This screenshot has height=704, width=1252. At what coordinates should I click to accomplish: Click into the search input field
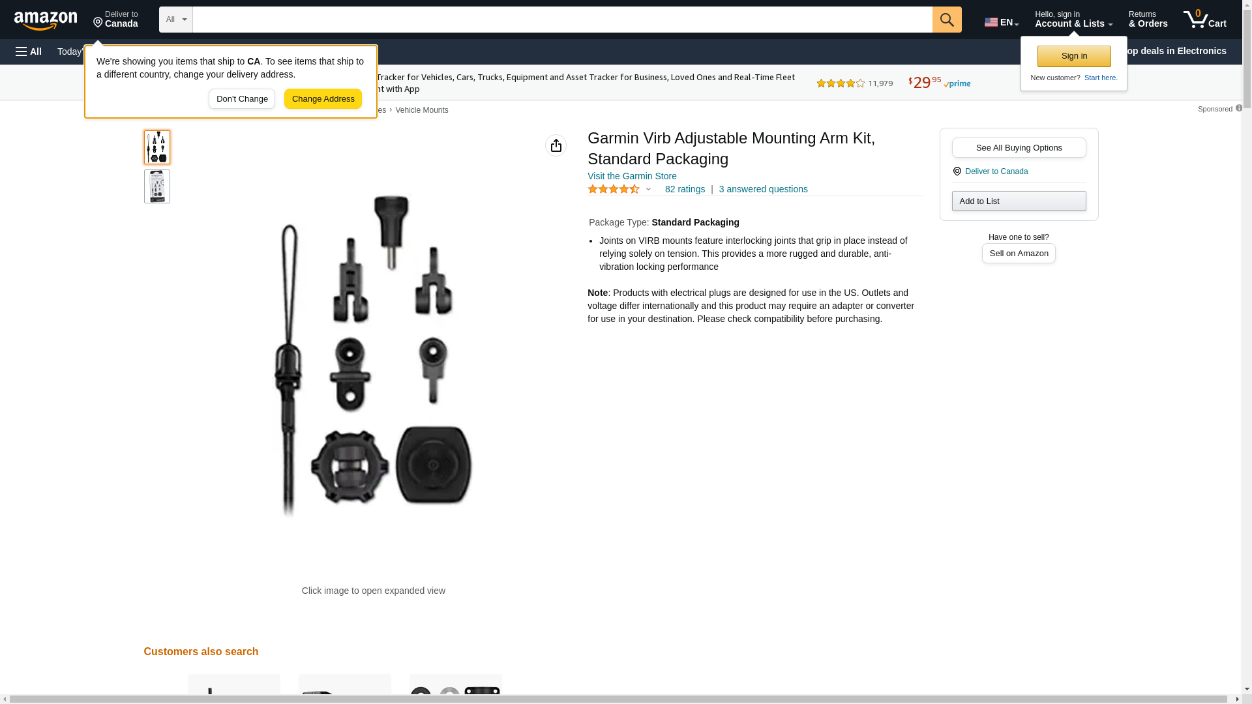[x=562, y=20]
